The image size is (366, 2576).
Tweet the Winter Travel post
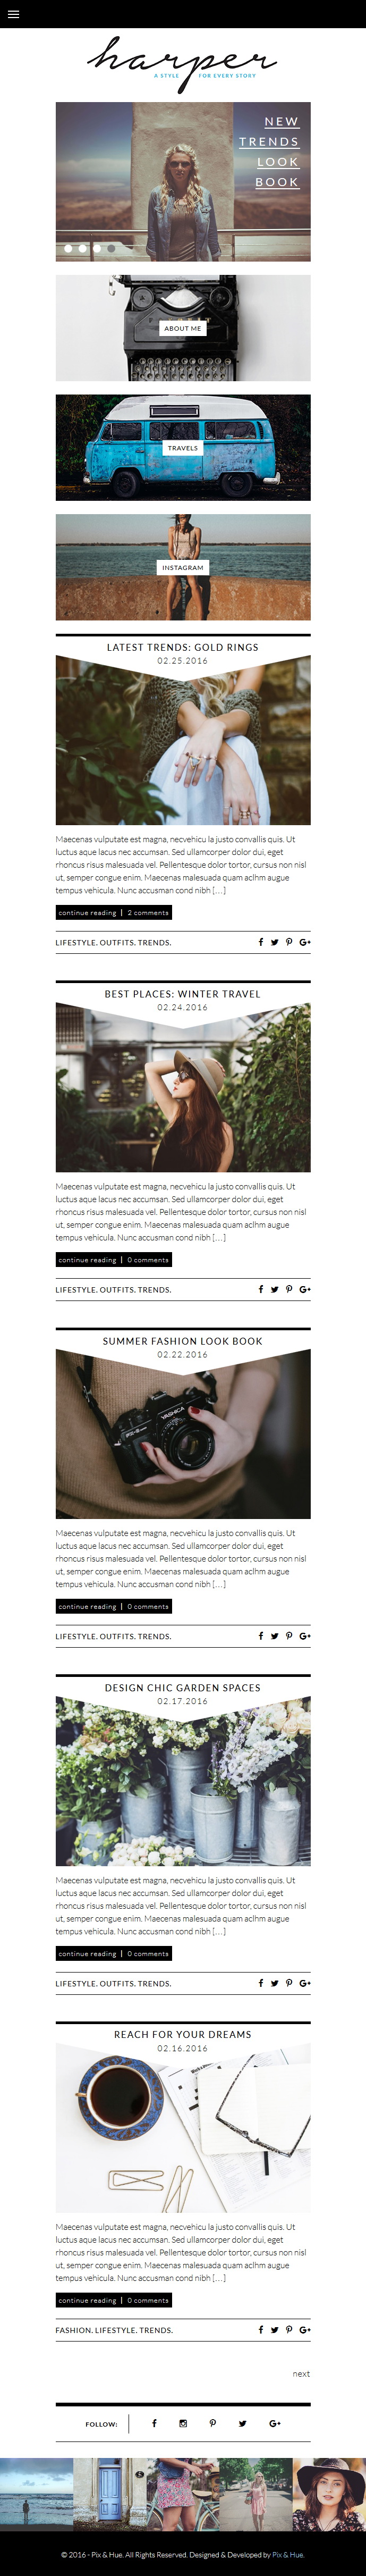click(x=275, y=1289)
